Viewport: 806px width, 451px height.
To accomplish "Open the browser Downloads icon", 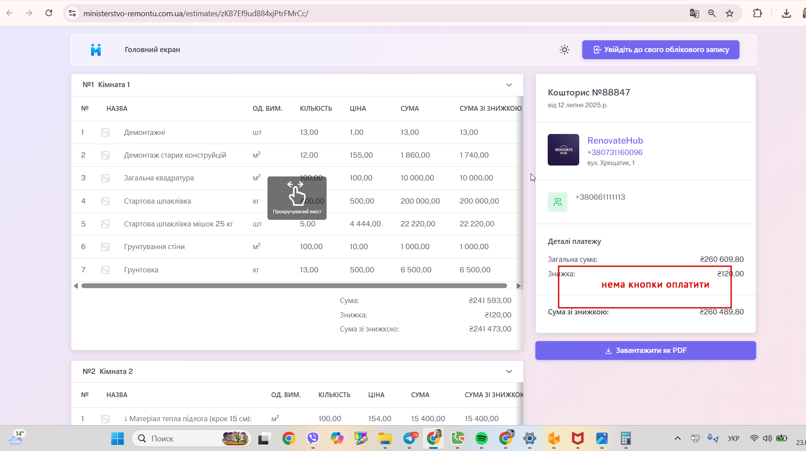I will click(x=786, y=14).
